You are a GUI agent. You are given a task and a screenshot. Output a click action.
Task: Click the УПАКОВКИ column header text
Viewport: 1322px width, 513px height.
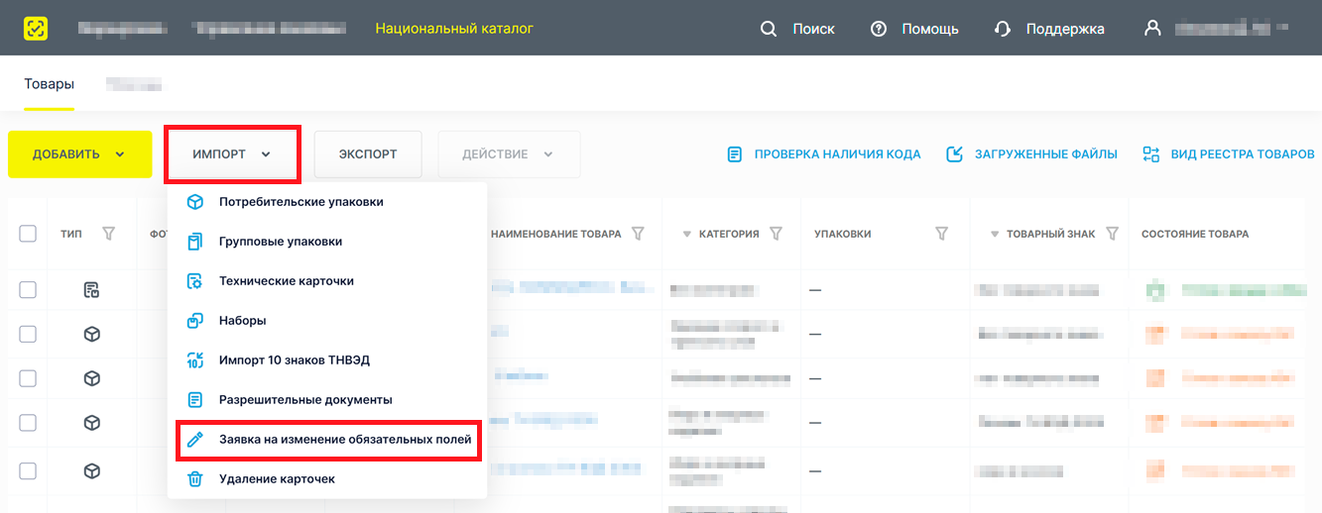point(843,235)
